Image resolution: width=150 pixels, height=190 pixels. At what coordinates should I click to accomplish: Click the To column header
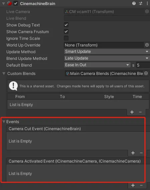coord(62,97)
